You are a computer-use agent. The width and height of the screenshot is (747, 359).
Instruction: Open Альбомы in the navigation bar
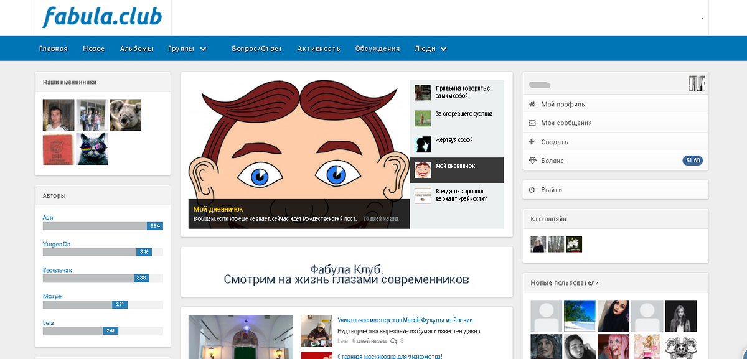(x=136, y=49)
